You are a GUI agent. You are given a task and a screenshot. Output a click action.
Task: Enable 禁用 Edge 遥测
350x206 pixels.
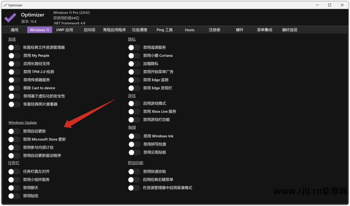point(134,80)
